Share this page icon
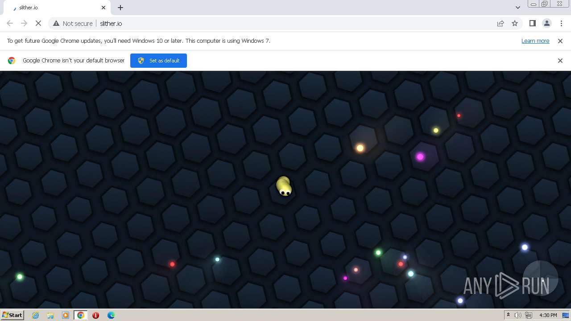This screenshot has height=321, width=571. coord(501,23)
